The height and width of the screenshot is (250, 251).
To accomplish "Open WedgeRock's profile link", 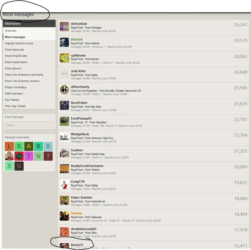I will click(80, 134).
